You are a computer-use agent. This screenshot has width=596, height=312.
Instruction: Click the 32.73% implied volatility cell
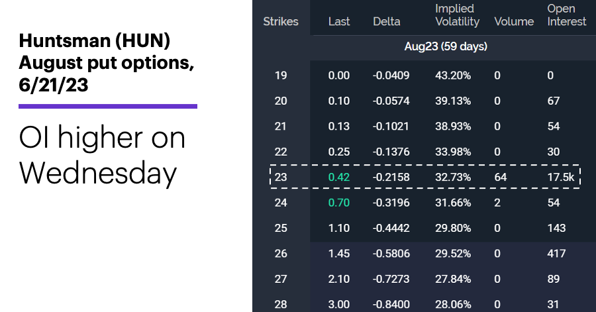(453, 177)
